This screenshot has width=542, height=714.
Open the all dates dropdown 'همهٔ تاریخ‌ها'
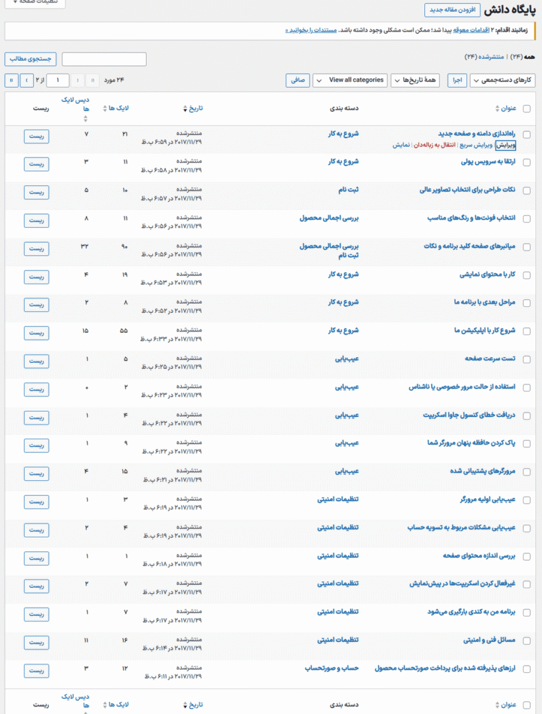click(416, 80)
